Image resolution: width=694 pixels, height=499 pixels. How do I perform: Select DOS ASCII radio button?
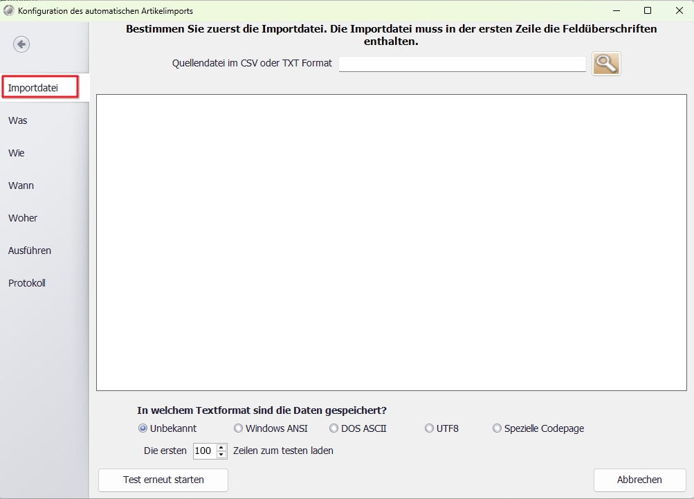pyautogui.click(x=358, y=428)
